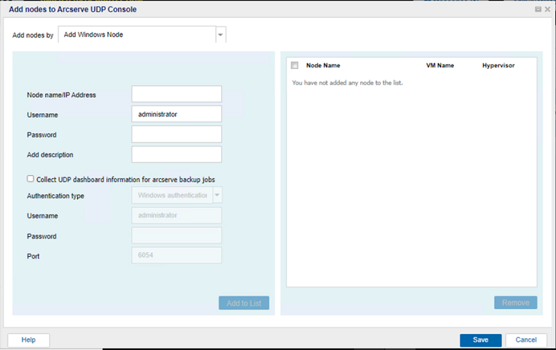Expand the Authentication type dropdown arrow
Viewport: 556px width, 350px height.
pos(218,195)
